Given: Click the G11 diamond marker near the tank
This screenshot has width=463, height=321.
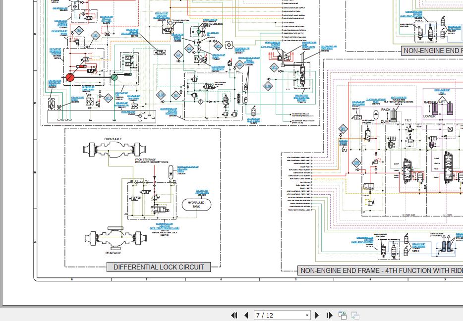Looking at the screenshot, I should click(108, 98).
